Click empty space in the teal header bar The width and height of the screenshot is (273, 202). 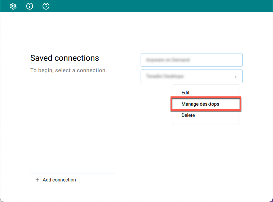tap(157, 6)
